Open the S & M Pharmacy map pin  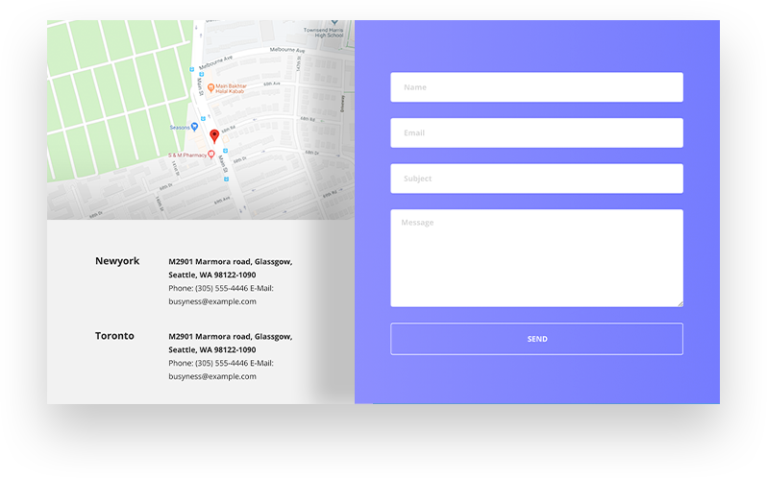pyautogui.click(x=211, y=155)
